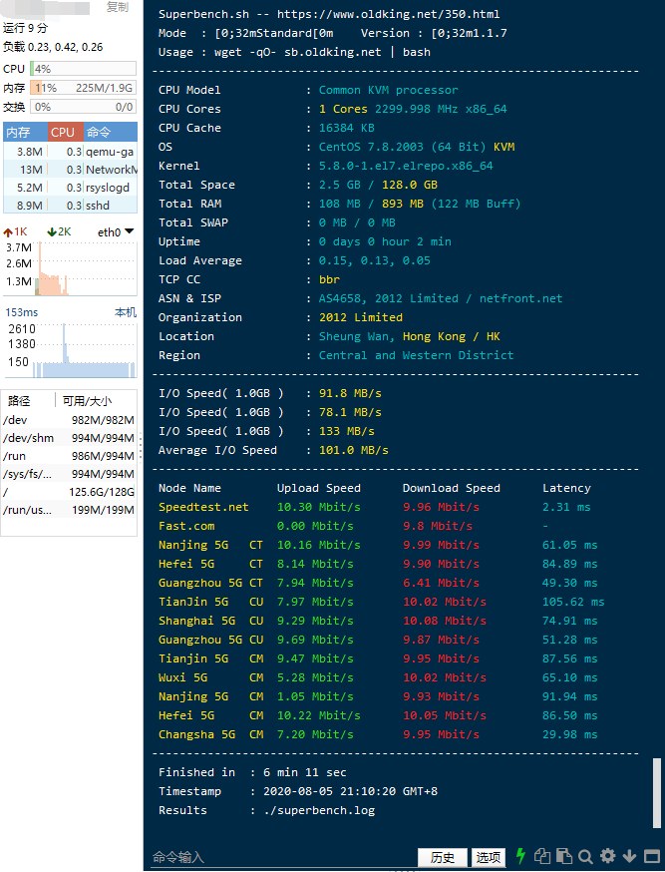Screen dimensions: 665x872
Task: Select the qemu-ga process row
Action: click(70, 152)
